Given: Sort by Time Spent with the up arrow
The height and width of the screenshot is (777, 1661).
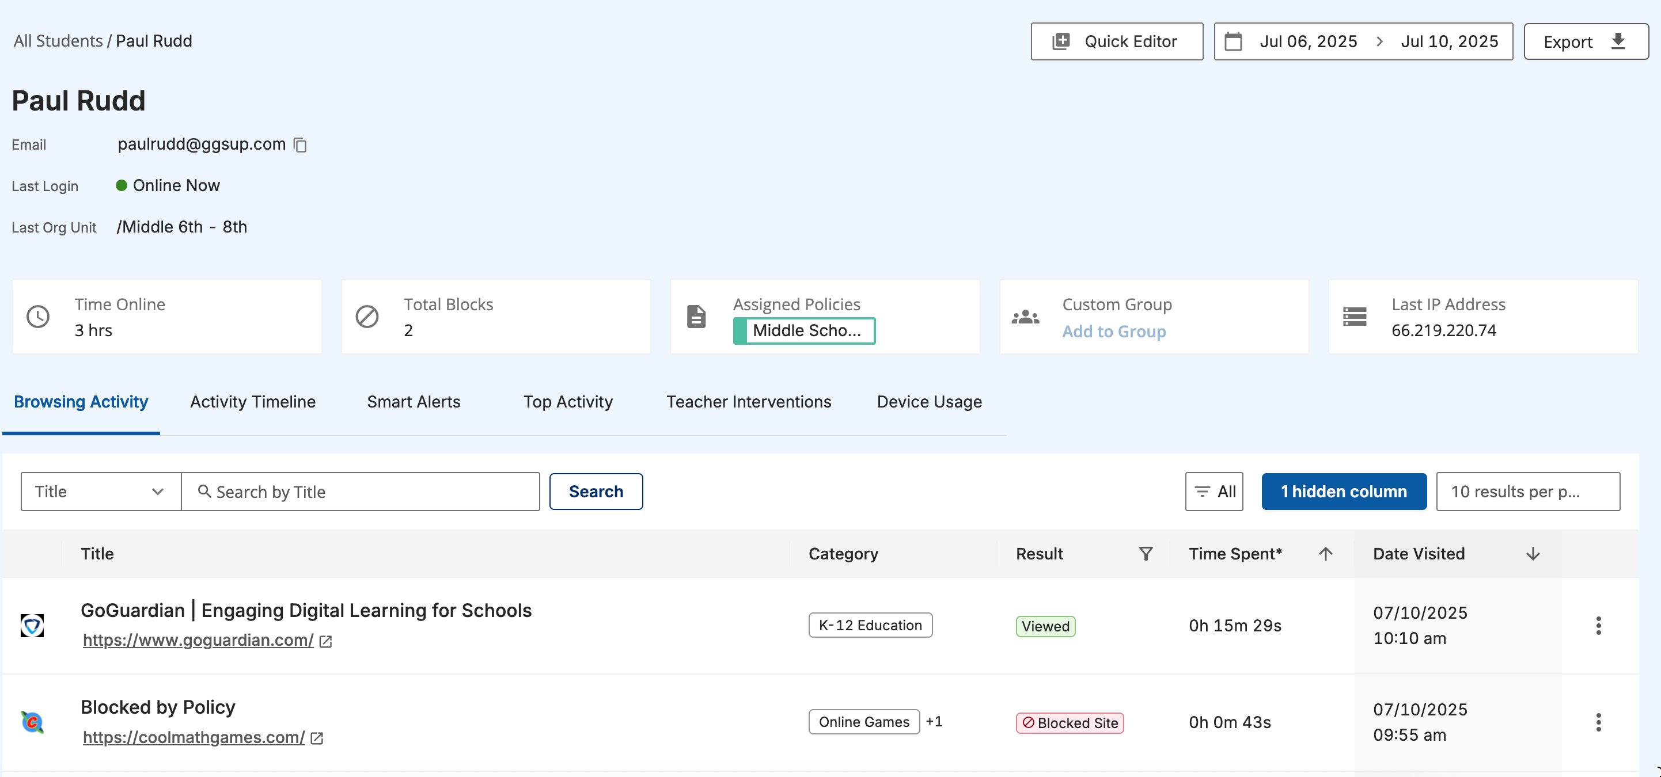Looking at the screenshot, I should point(1326,554).
